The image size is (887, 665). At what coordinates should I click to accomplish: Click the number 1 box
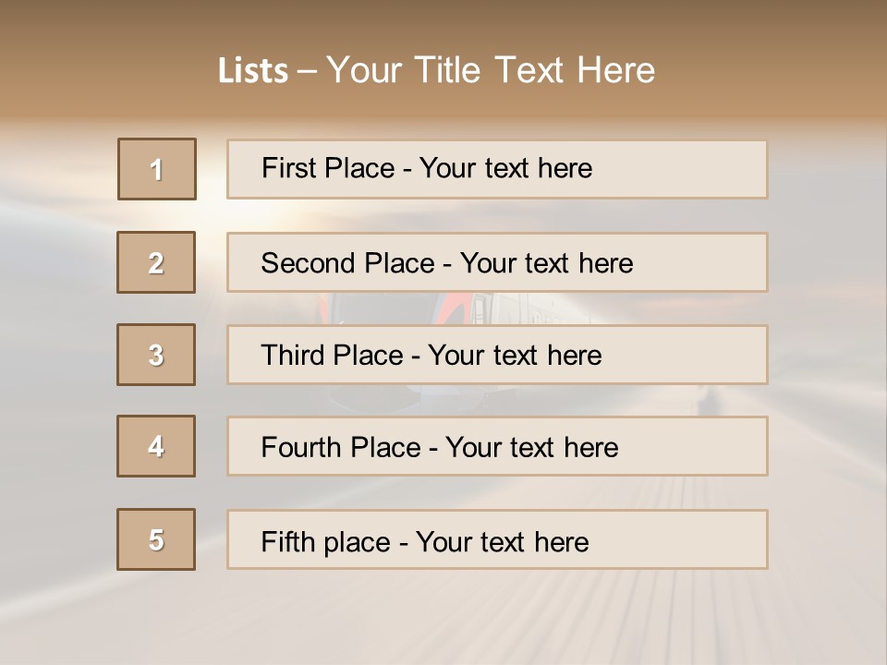[157, 169]
